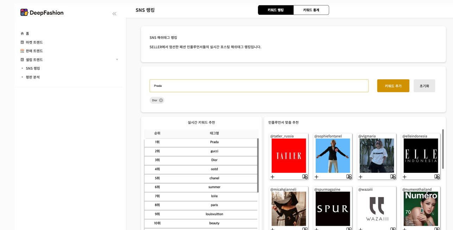Select the louisvuitton tag in the ranking table
Screen dimensions: 453x230
pyautogui.click(x=214, y=214)
